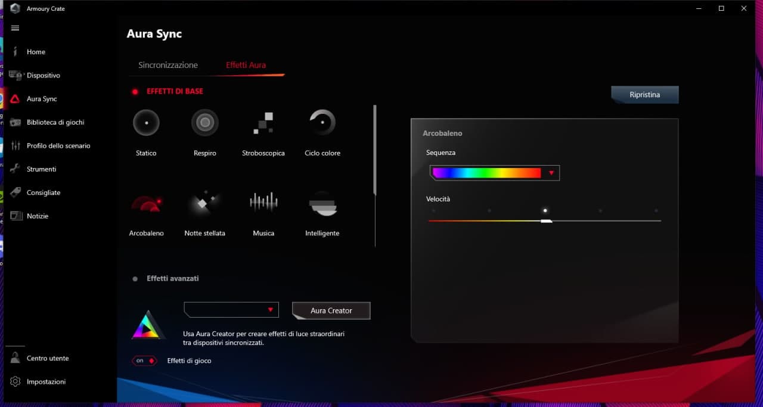Set Velocità to the fastest dot
Screen dimensions: 763x407
pyautogui.click(x=656, y=210)
